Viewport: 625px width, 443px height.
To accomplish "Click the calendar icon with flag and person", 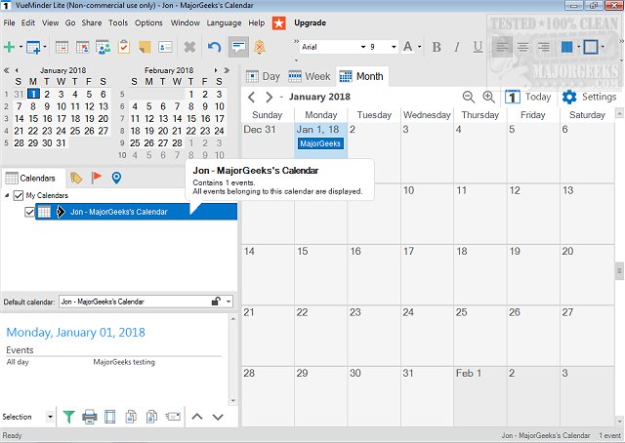I will pyautogui.click(x=82, y=47).
